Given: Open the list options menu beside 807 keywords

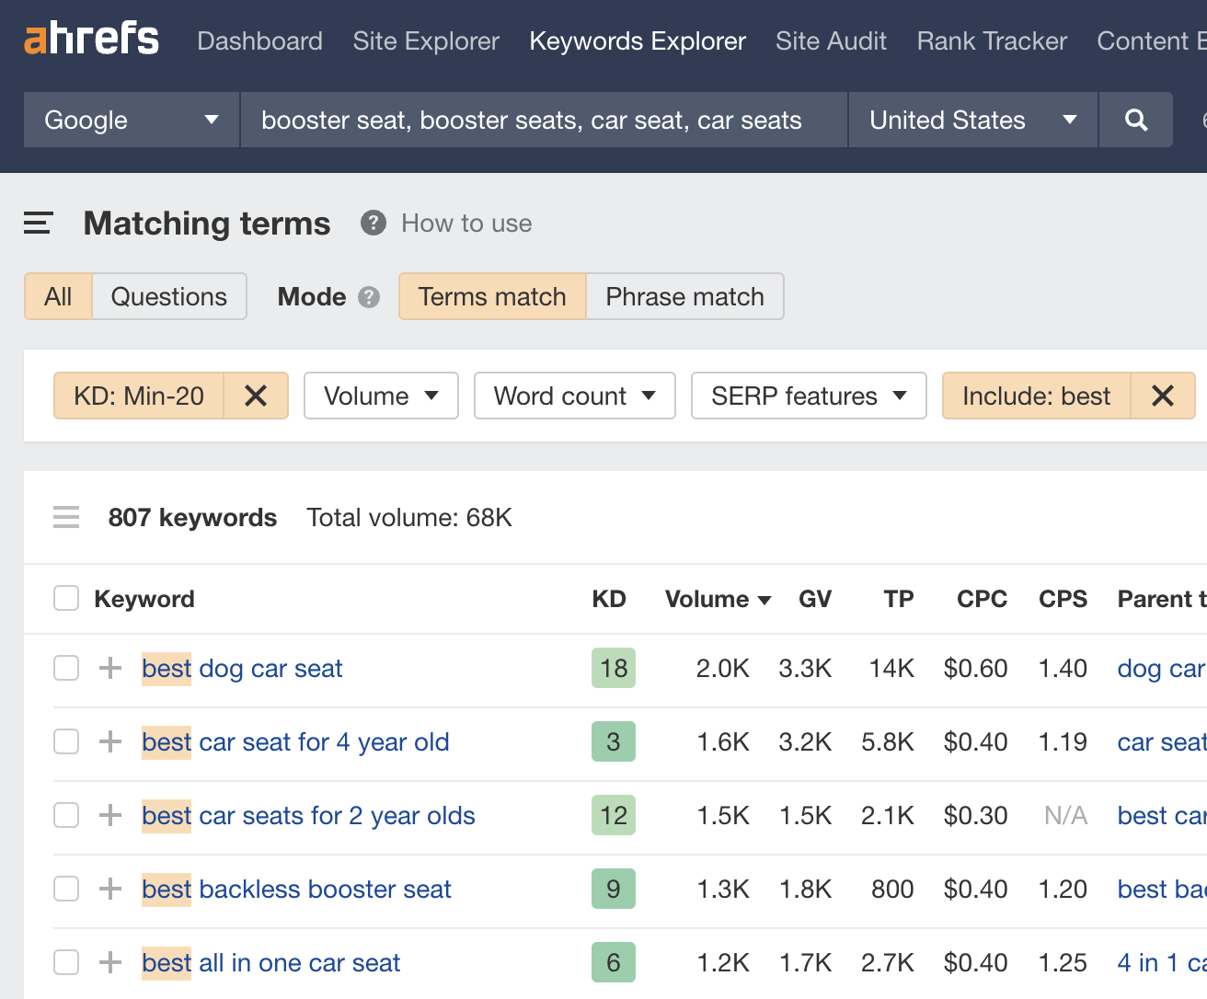Looking at the screenshot, I should (x=65, y=517).
